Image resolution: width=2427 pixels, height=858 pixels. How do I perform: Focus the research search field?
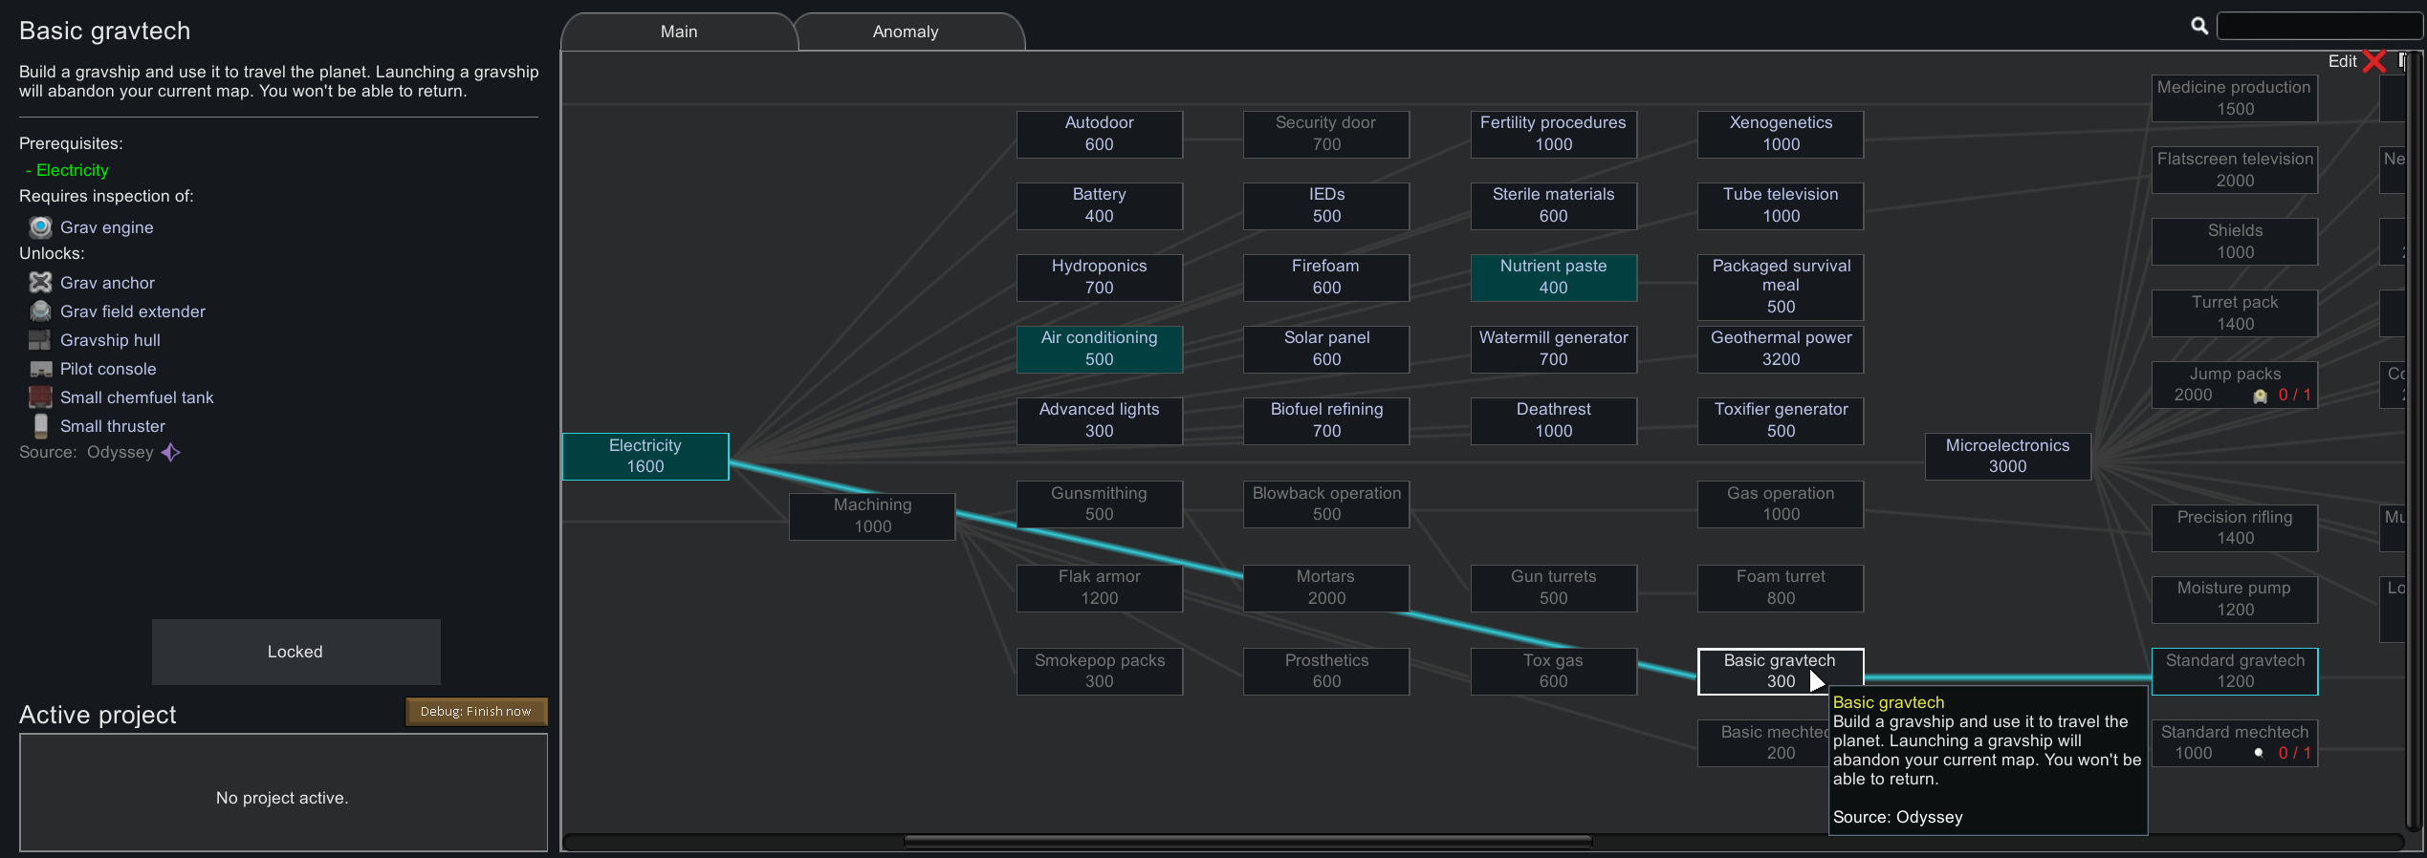point(2319,26)
